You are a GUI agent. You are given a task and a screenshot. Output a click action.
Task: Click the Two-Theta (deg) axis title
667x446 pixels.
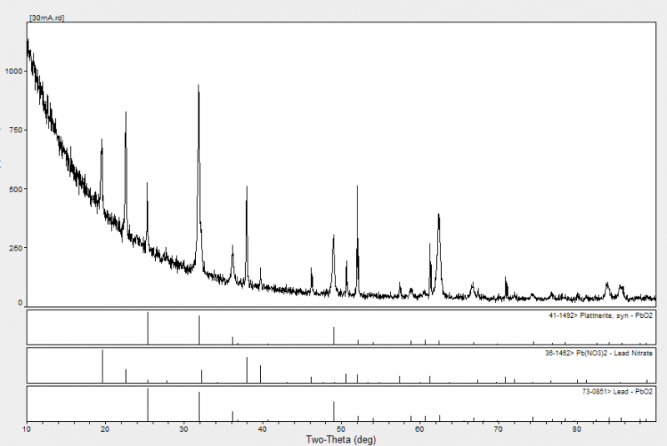341,439
